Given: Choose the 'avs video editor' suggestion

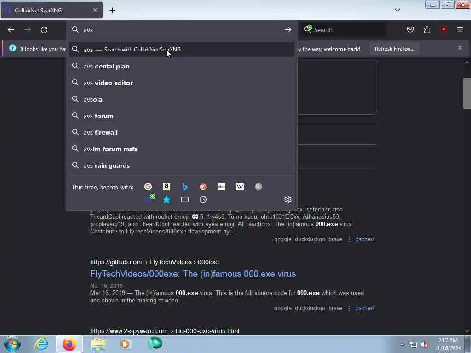Looking at the screenshot, I should click(182, 83).
